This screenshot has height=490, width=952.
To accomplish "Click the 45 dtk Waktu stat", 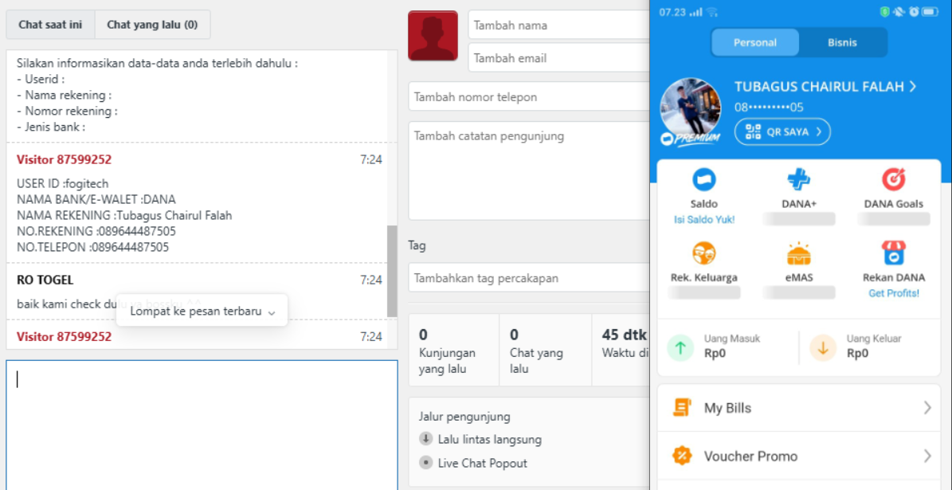I will [x=621, y=350].
